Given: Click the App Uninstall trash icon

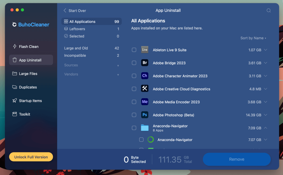Looking at the screenshot, I should pos(15,60).
